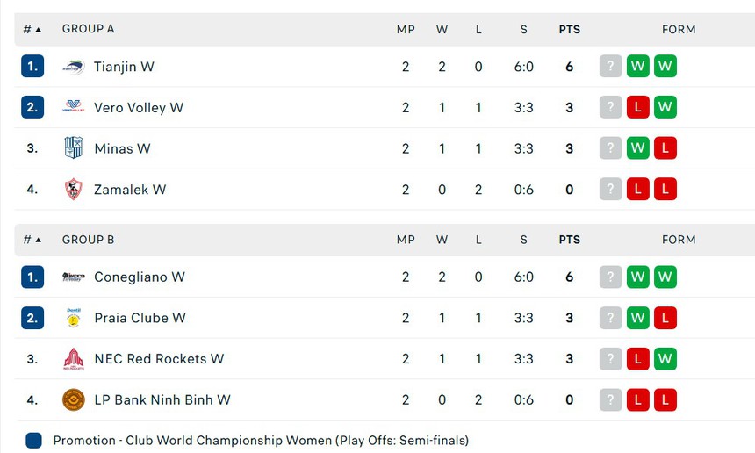Click the blue Promotion legend swatch
The width and height of the screenshot is (755, 453).
(33, 441)
